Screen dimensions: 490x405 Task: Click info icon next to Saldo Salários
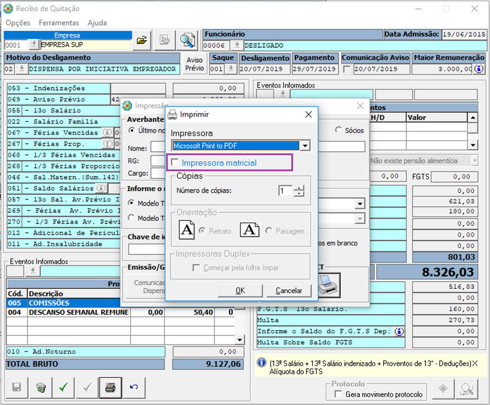pyautogui.click(x=101, y=188)
